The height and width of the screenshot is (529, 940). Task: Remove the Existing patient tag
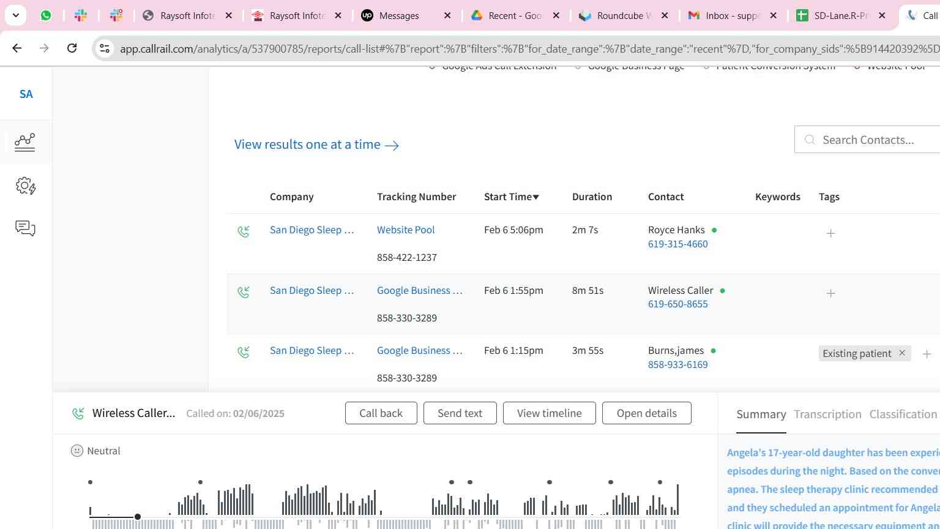[901, 353]
